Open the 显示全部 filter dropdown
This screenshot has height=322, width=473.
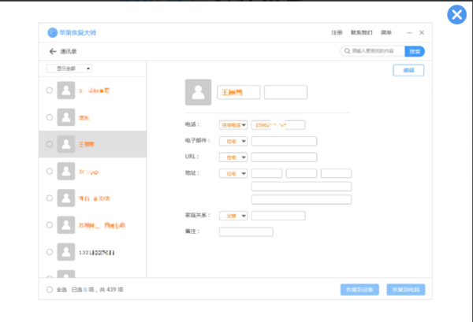[x=69, y=68]
